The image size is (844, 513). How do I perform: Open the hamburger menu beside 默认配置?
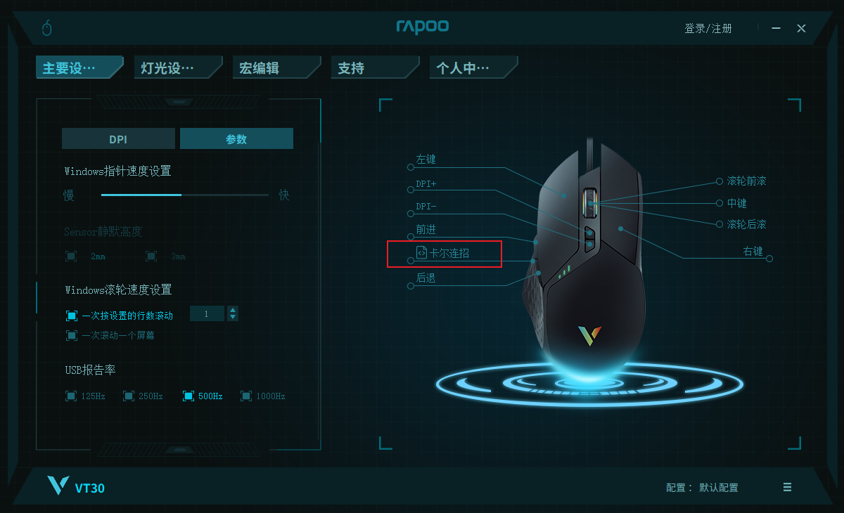click(787, 487)
